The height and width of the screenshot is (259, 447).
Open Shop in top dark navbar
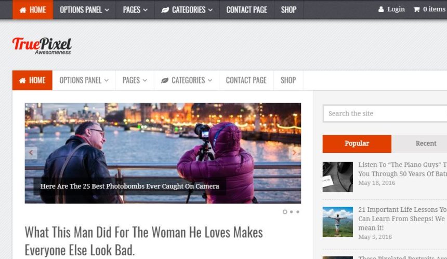click(289, 10)
